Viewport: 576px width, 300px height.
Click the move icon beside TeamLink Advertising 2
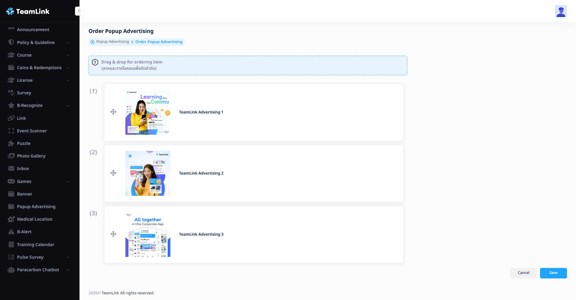[113, 173]
